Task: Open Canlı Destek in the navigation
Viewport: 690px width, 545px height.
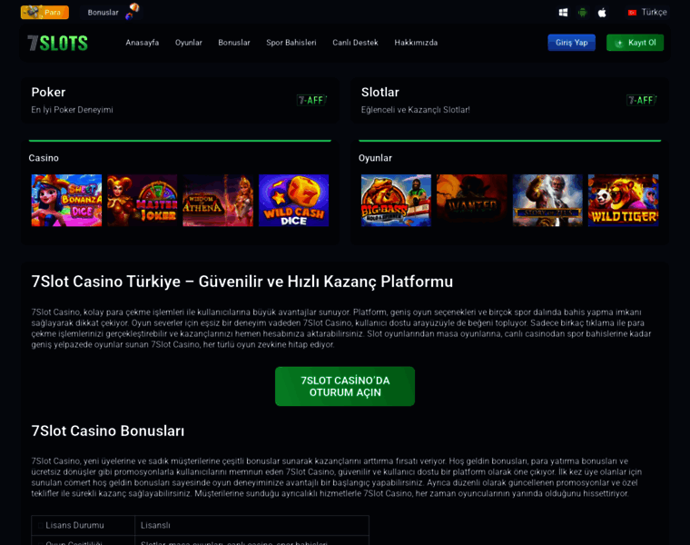Action: click(x=355, y=43)
